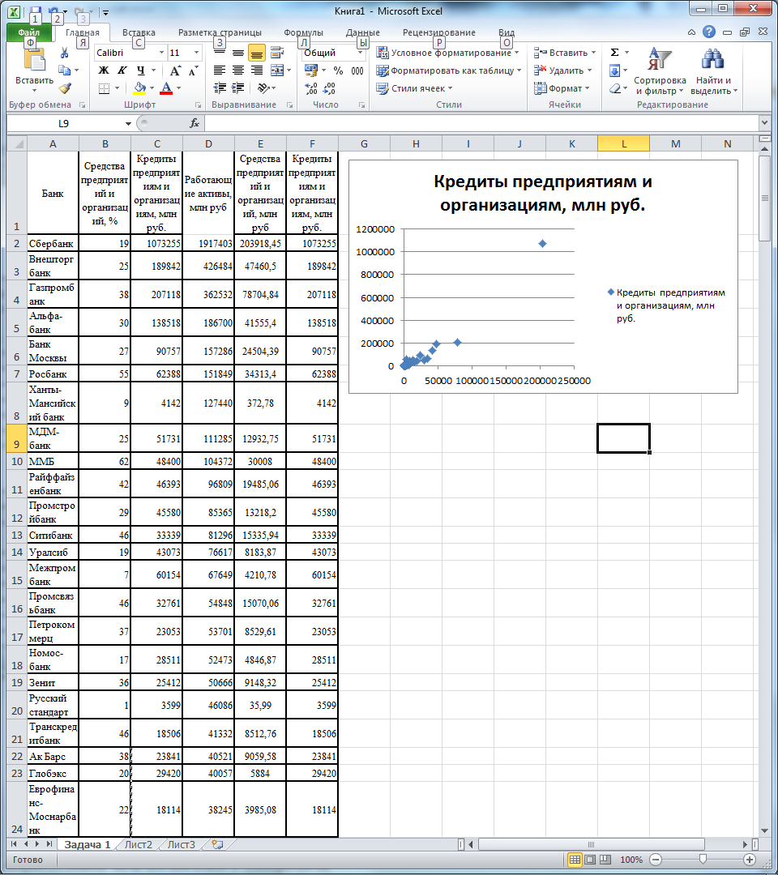
Task: Select cell containing Сбербанк
Action: click(x=53, y=243)
